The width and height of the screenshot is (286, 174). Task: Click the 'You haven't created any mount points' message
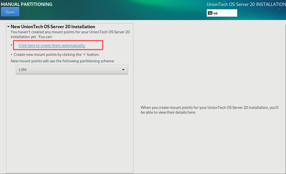click(x=70, y=34)
